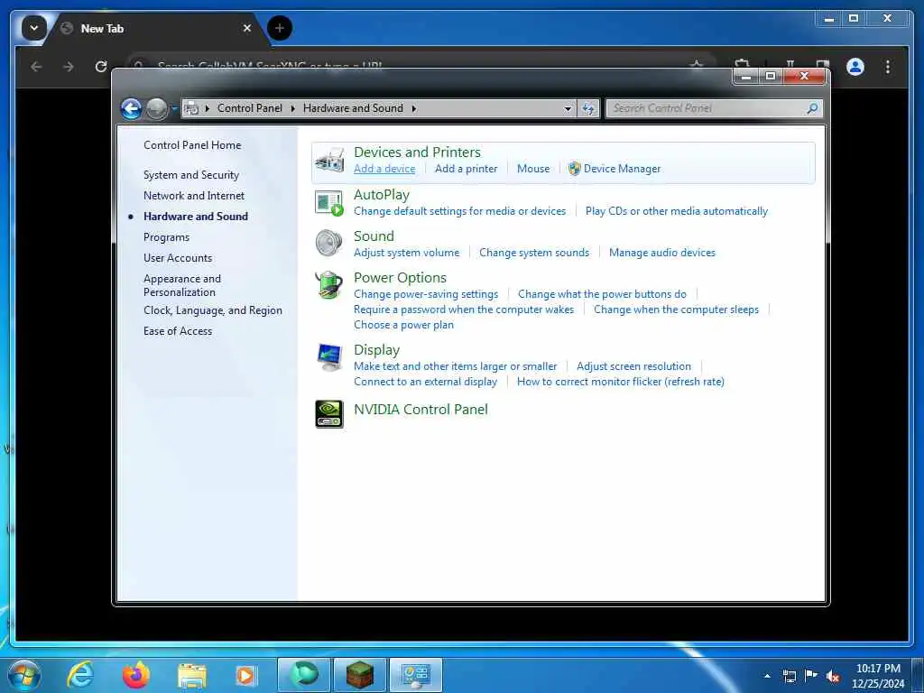Open a new browser tab

(280, 28)
